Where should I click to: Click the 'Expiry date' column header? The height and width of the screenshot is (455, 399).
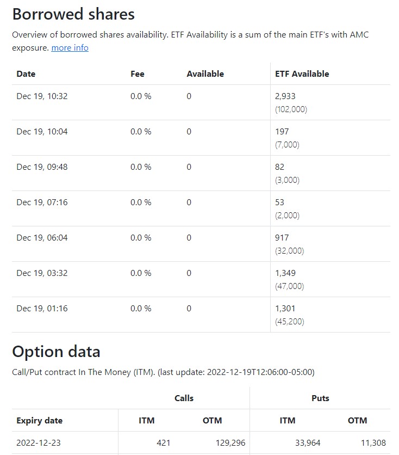tap(39, 421)
